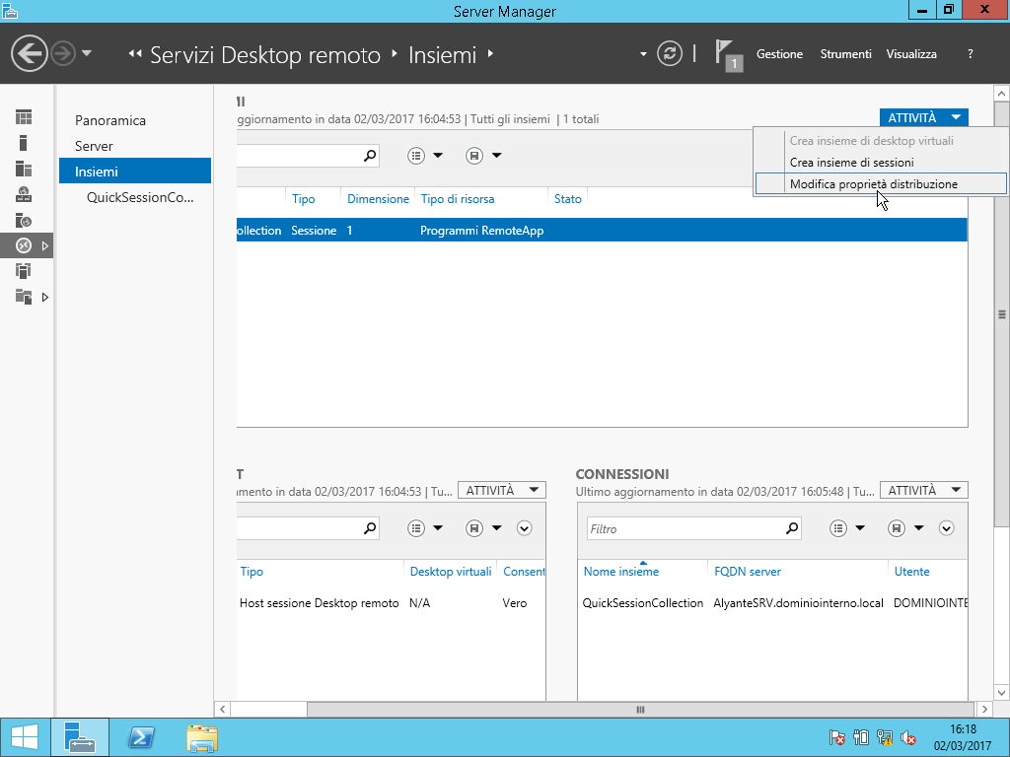Open the top ATTIVITÀ dropdown

click(x=923, y=117)
